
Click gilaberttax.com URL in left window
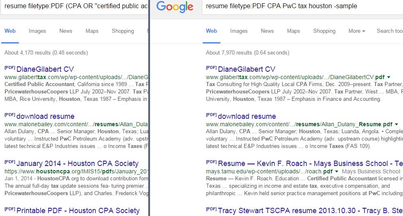coord(76,77)
